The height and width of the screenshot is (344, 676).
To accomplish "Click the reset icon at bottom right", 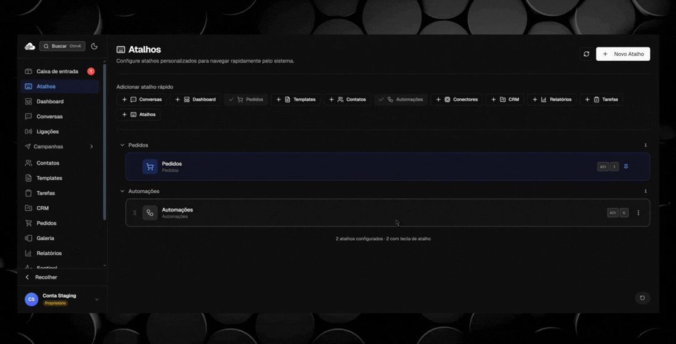I will (x=642, y=298).
